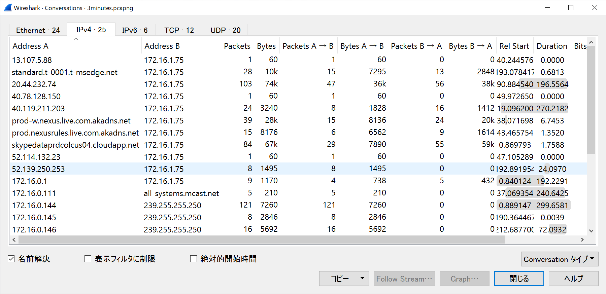Screen dimensions: 606x294
Task: Click the Graph button
Action: (465, 279)
